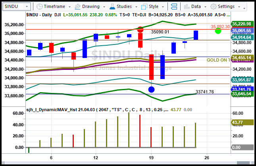Image resolution: width=256 pixels, height=166 pixels.
Task: Click the 33,951.87 teal price label
Action: coord(242,80)
